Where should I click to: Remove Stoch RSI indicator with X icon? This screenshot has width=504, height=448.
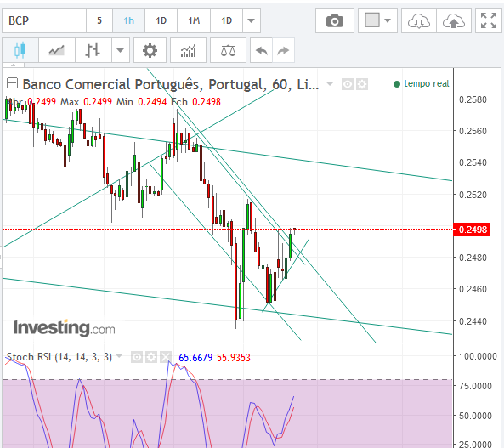coord(166,357)
